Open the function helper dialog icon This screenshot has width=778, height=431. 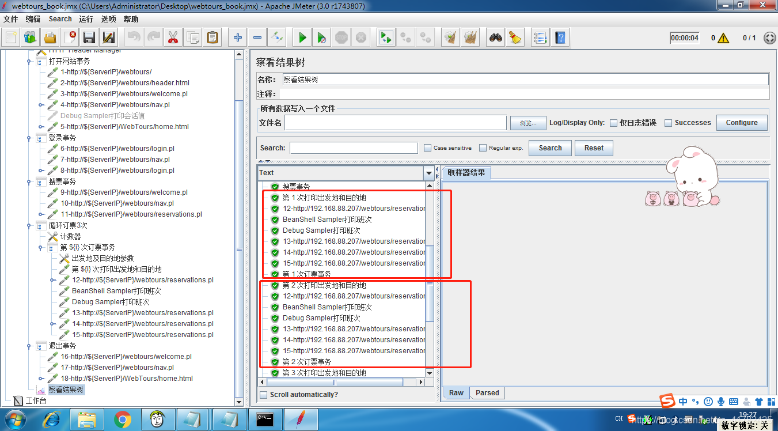(540, 38)
